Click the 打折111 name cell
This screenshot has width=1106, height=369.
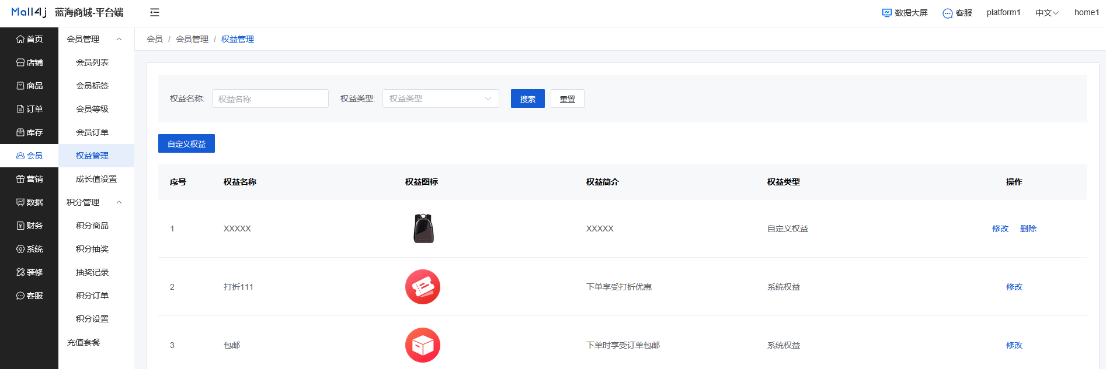click(x=238, y=287)
